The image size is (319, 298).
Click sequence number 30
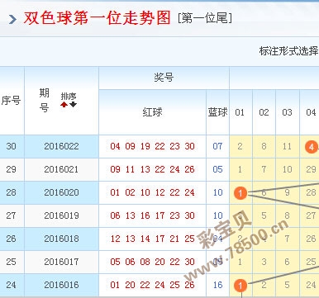click(x=11, y=146)
